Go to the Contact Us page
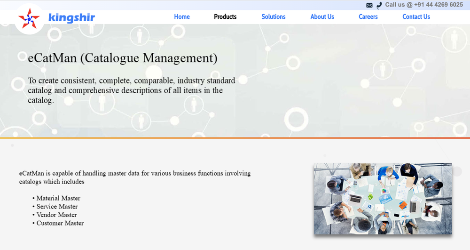The width and height of the screenshot is (470, 250). pos(416,17)
